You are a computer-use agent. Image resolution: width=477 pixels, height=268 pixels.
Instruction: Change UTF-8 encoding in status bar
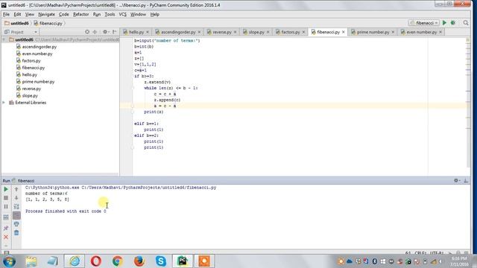[436, 253]
